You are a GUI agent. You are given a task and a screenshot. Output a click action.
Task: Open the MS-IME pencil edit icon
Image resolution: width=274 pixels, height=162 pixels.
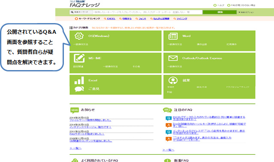pyautogui.click(x=79, y=58)
